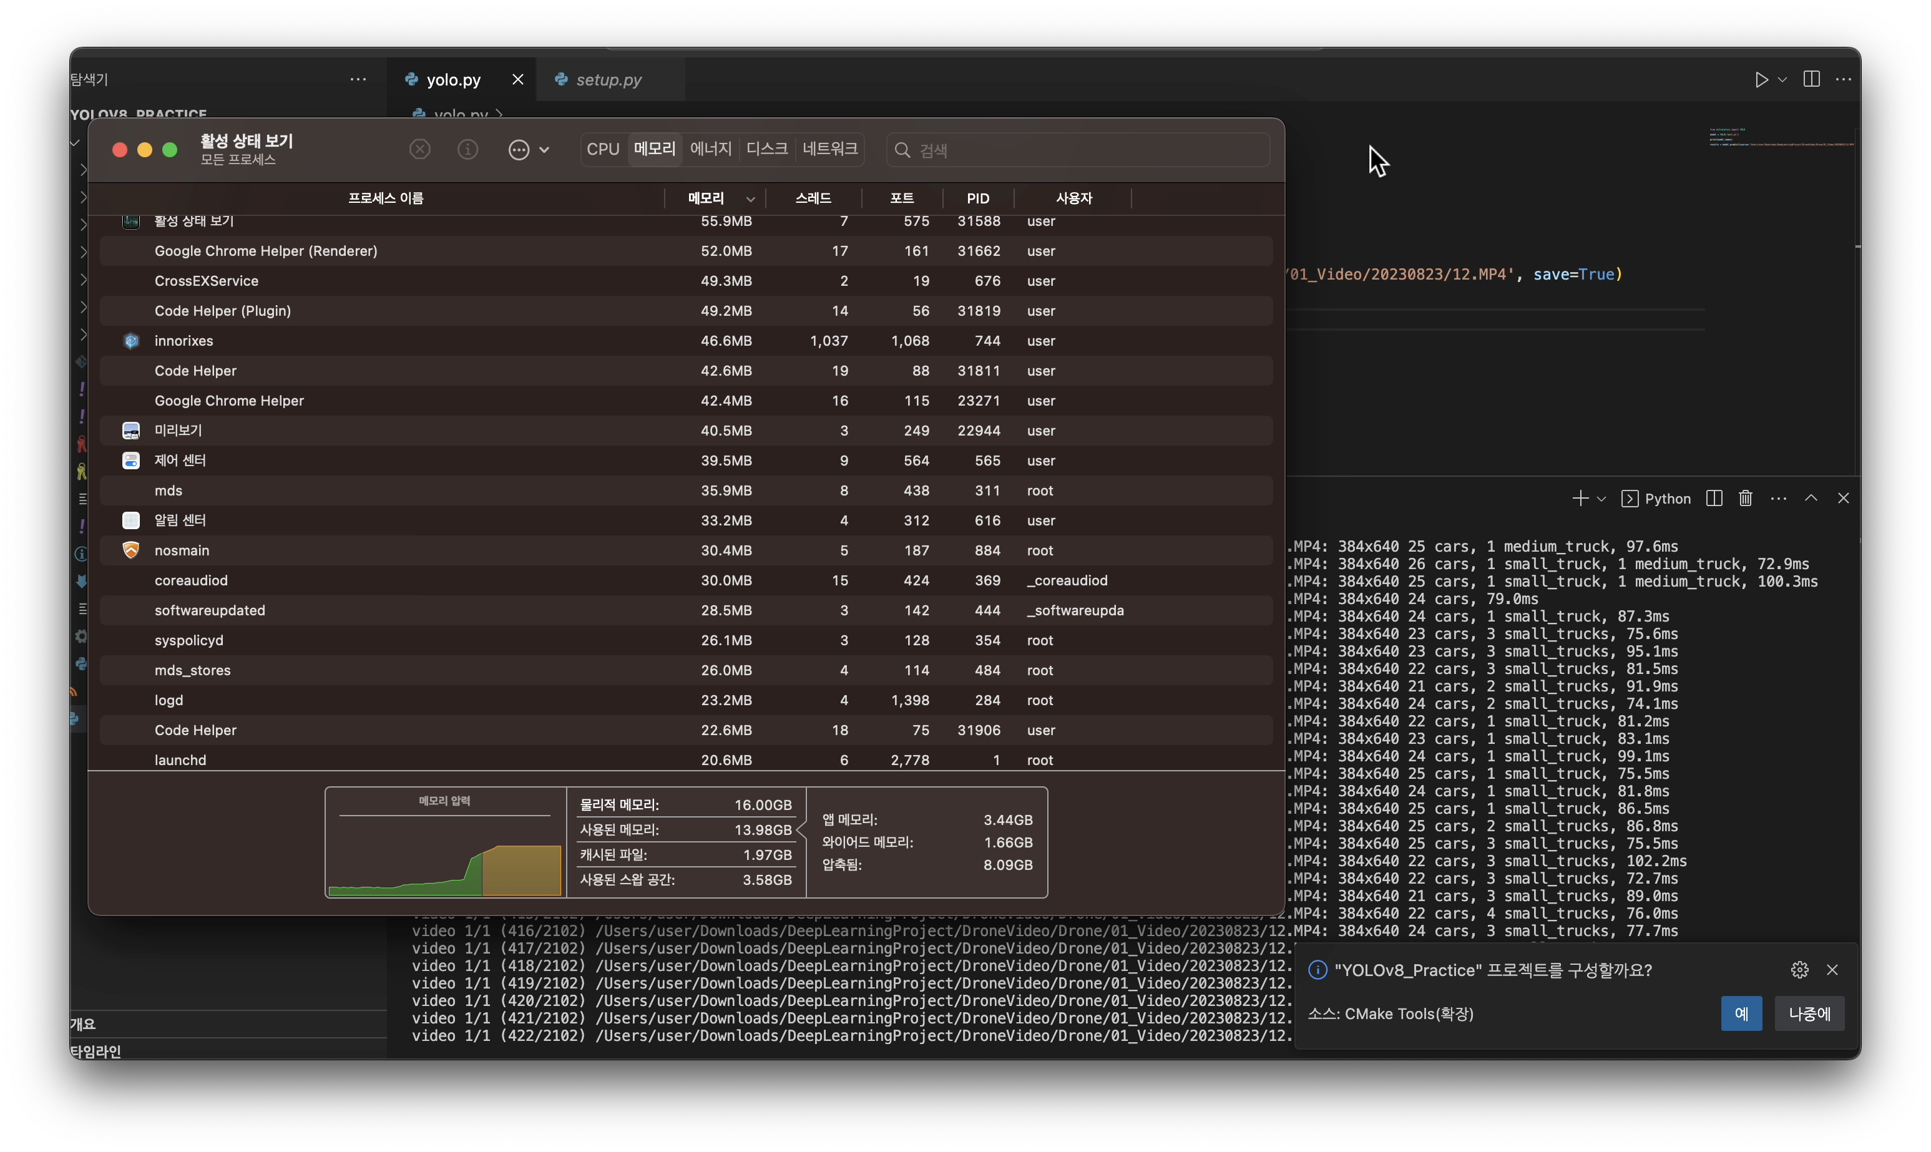Open the setup.py editor tab

[x=609, y=80]
